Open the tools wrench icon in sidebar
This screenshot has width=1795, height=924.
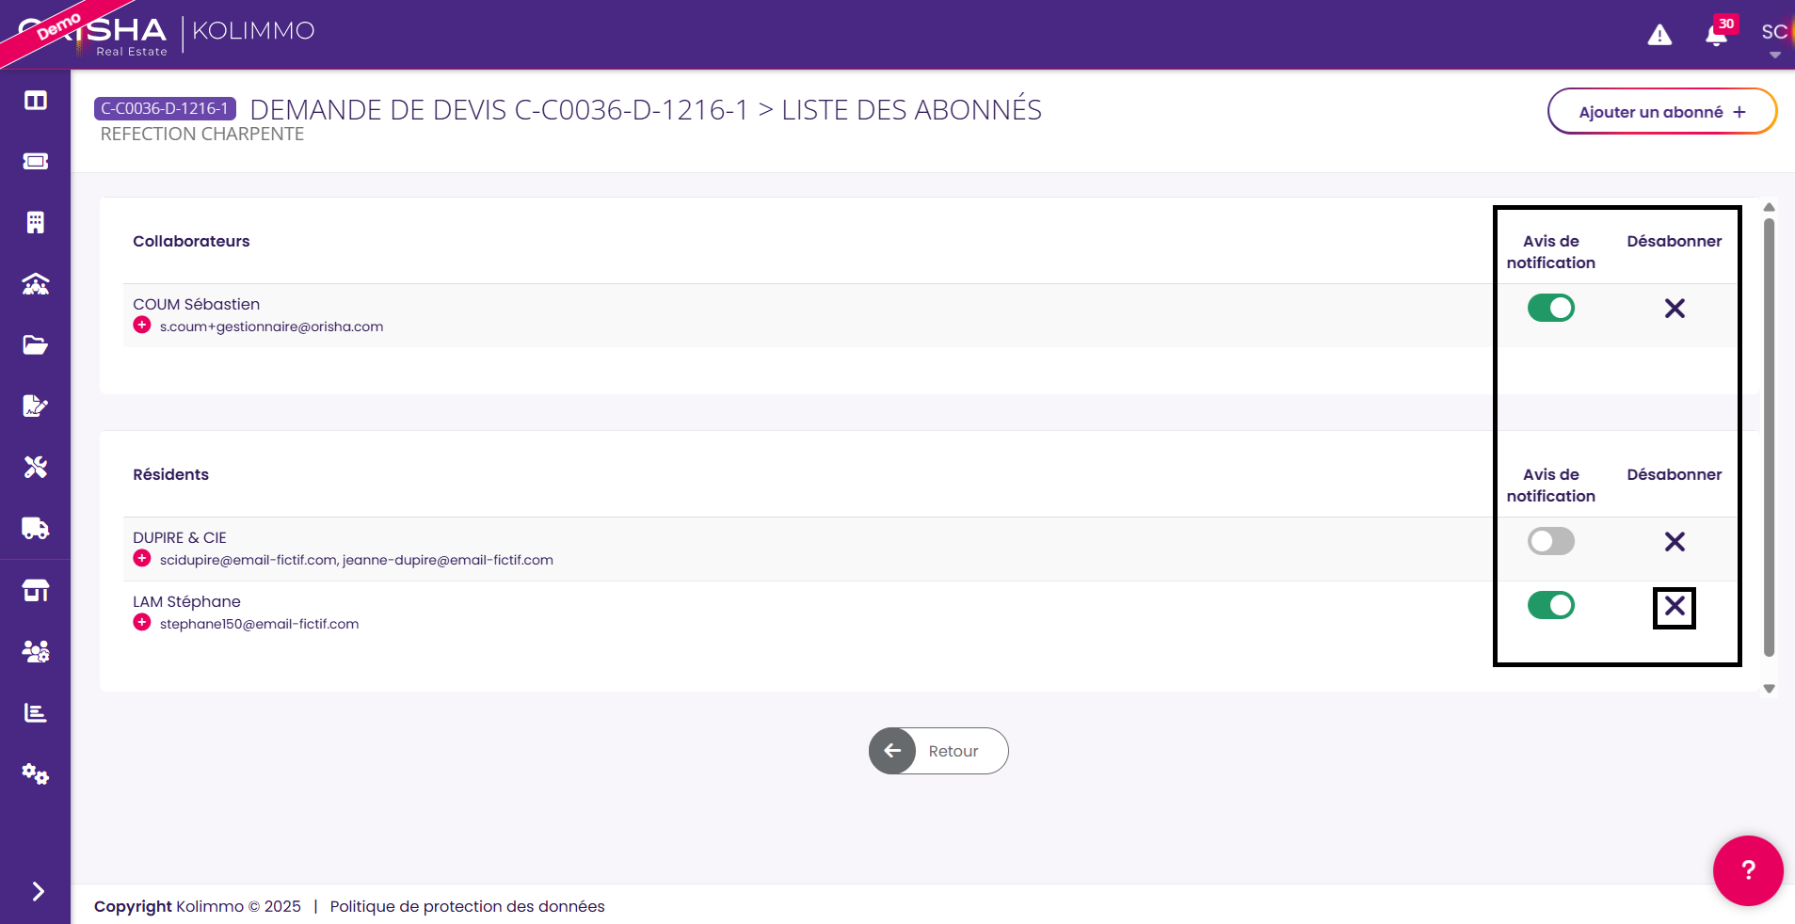(x=36, y=468)
